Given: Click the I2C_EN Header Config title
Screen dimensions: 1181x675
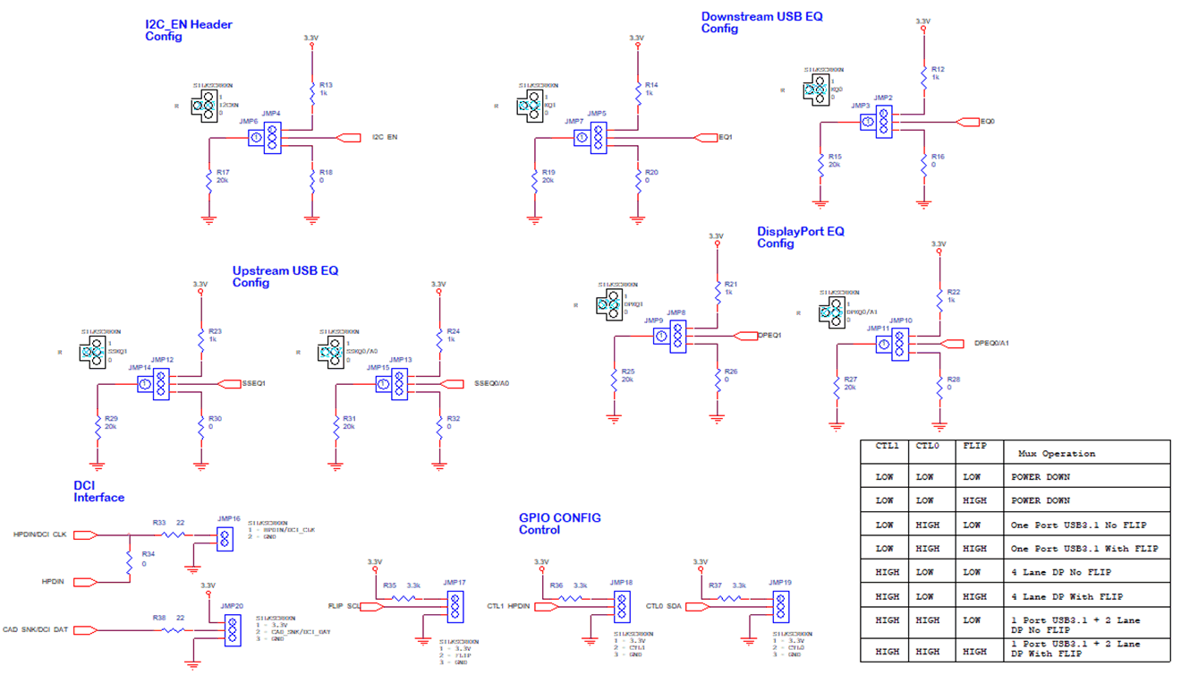Looking at the screenshot, I should click(x=189, y=30).
